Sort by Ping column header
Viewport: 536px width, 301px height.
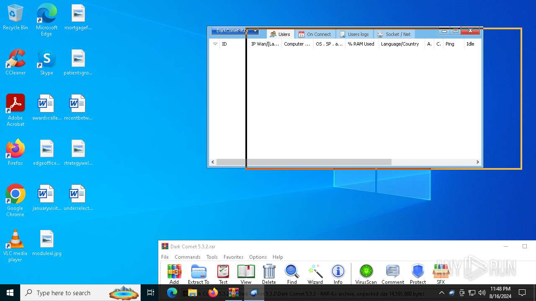click(454, 44)
